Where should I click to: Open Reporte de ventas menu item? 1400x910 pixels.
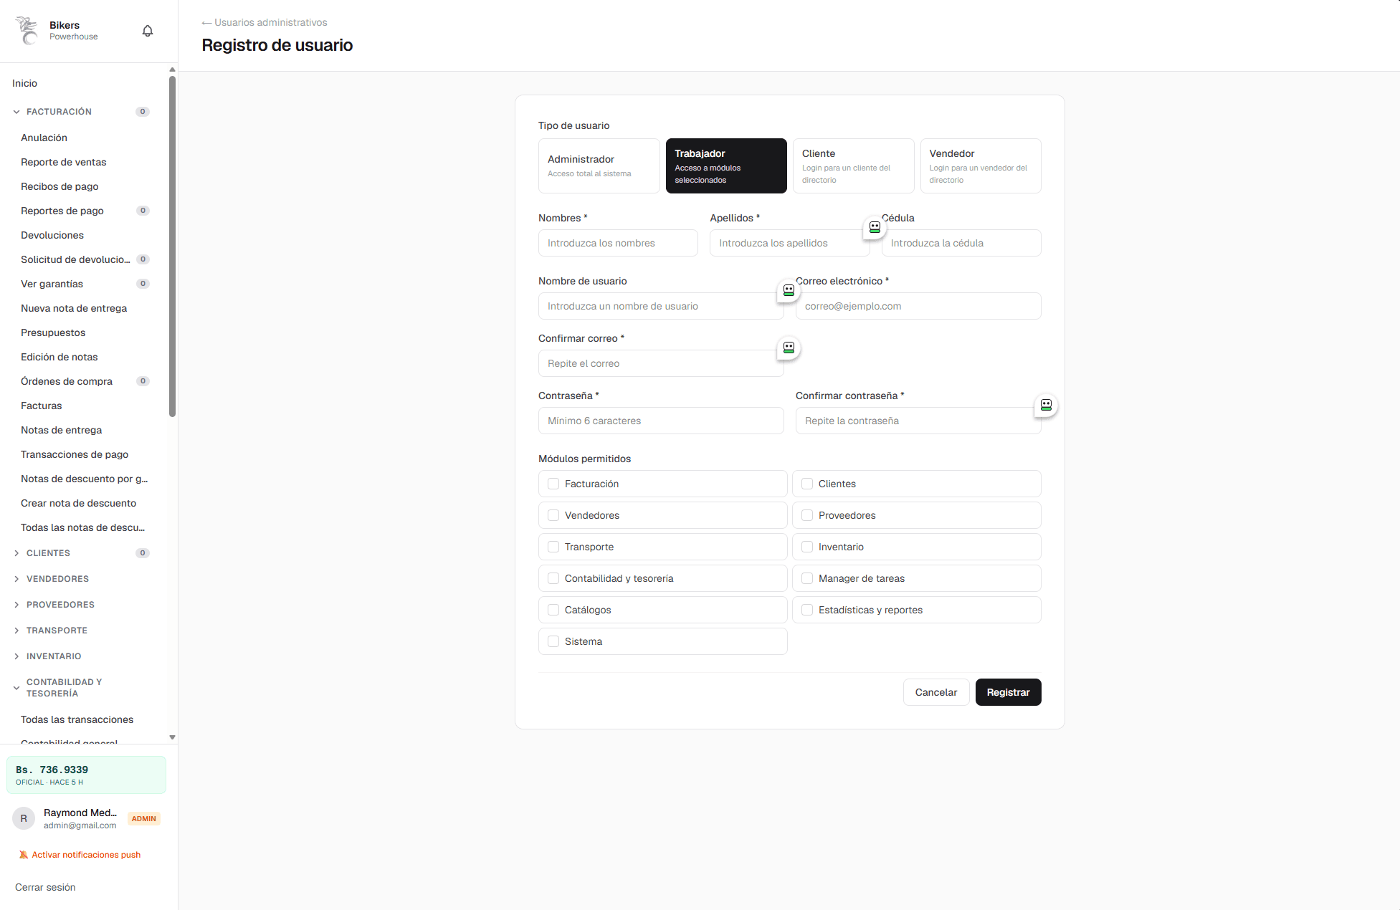(x=64, y=162)
